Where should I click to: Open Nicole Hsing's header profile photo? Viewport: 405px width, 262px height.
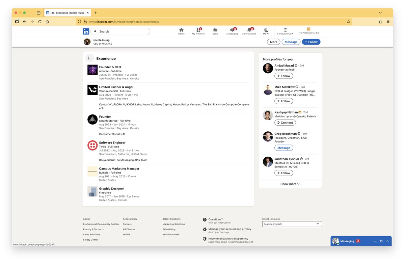coord(87,42)
